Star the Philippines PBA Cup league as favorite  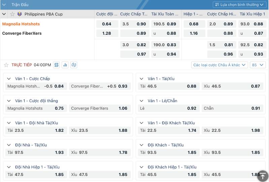(12, 14)
